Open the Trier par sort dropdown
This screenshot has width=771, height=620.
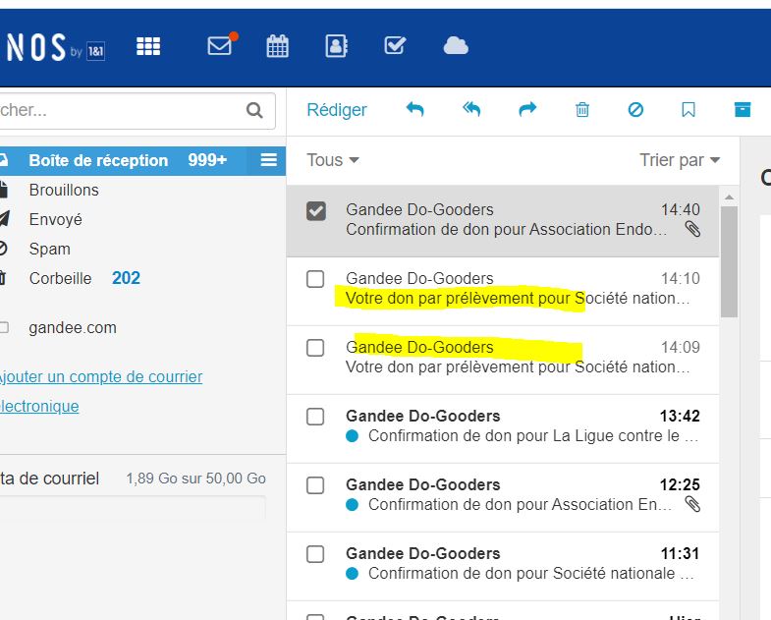tap(680, 160)
